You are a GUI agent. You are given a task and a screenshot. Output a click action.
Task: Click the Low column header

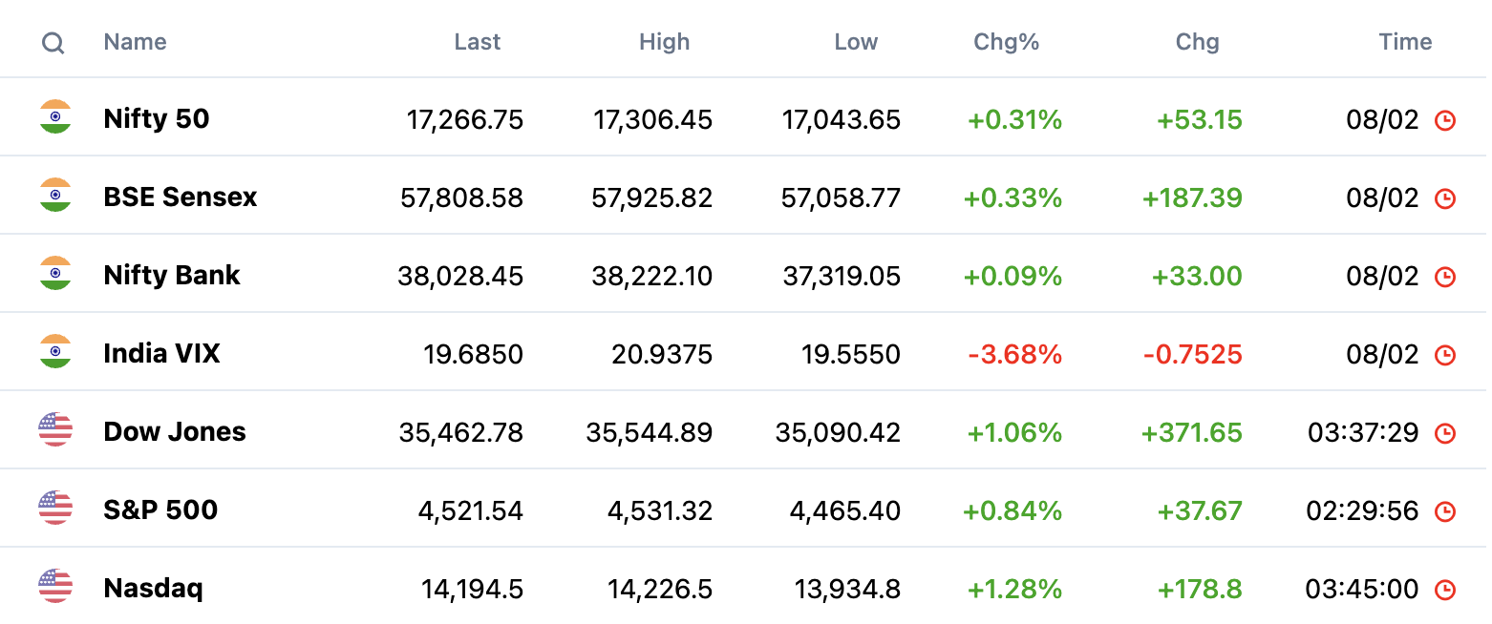[x=856, y=42]
